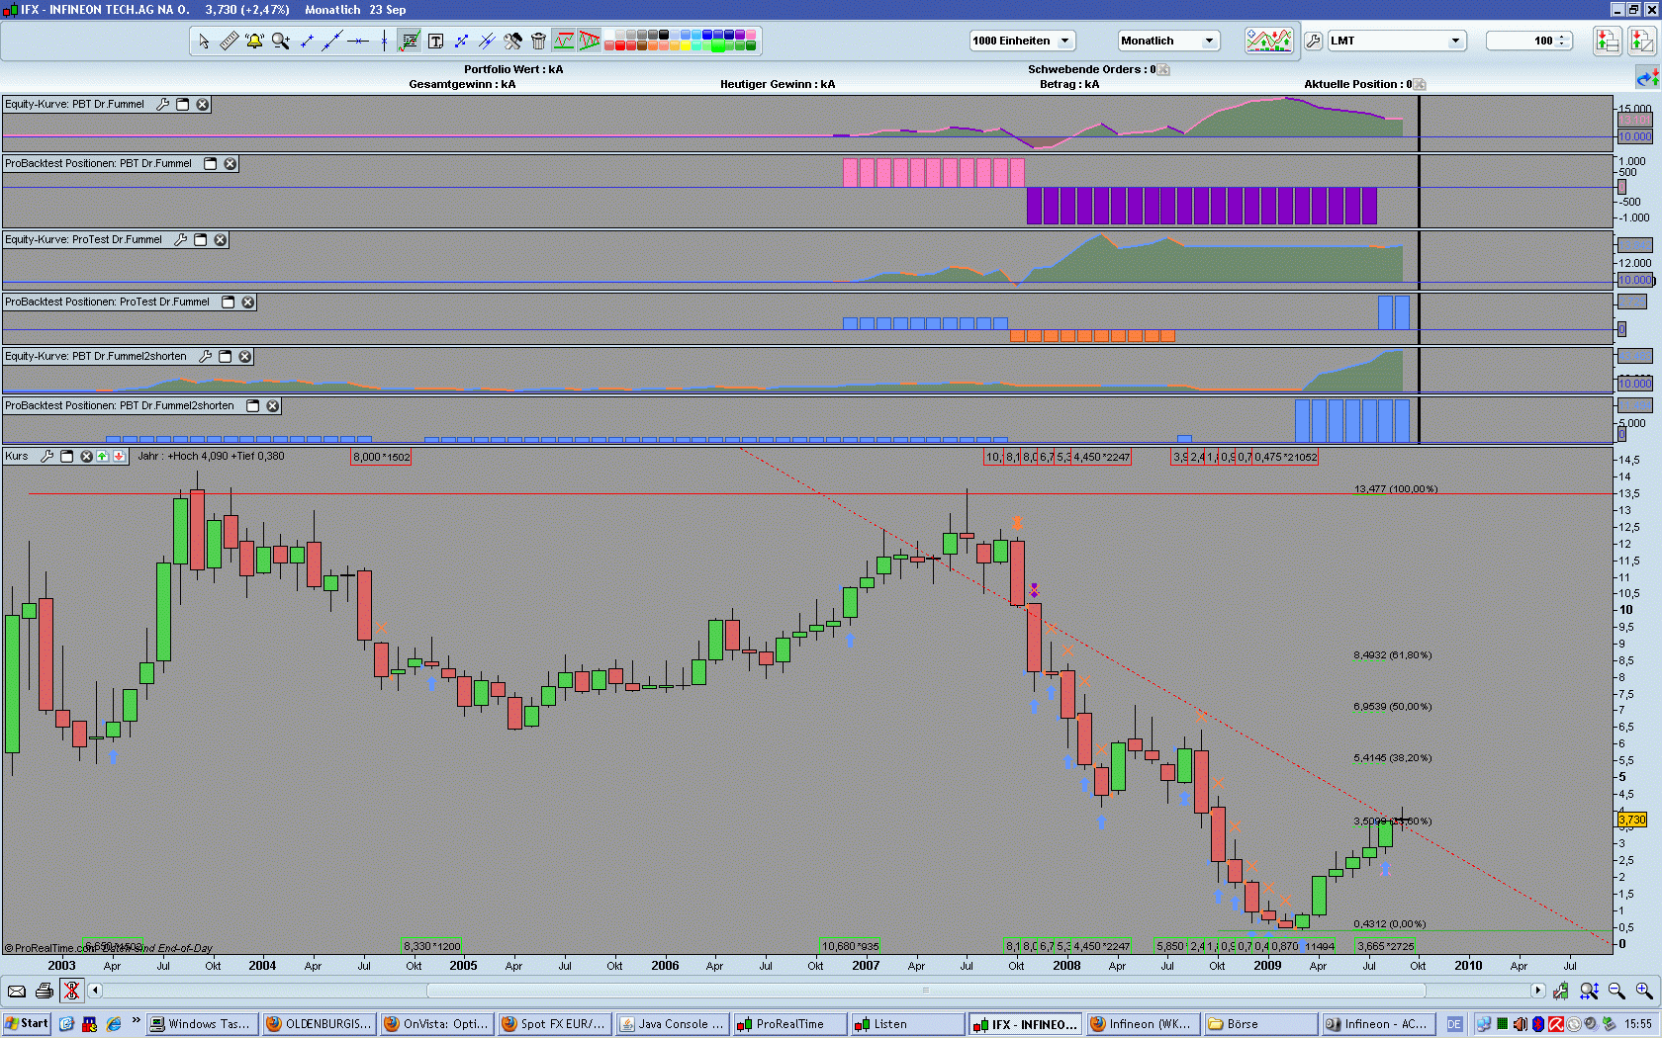This screenshot has width=1662, height=1038.
Task: Close ProBacktest Positionen PBT Dr.Fummel2shorten panel
Action: [x=273, y=406]
